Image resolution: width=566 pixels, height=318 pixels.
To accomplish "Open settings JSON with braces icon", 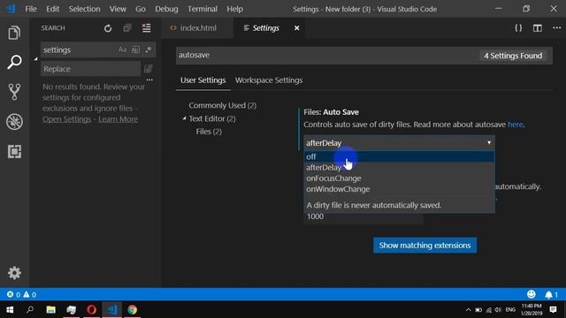I will [x=518, y=28].
